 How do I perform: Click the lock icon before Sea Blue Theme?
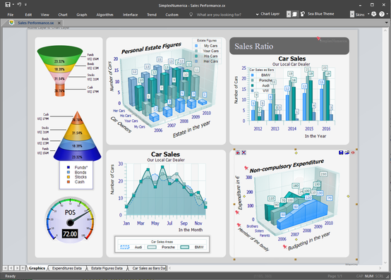[x=302, y=14]
